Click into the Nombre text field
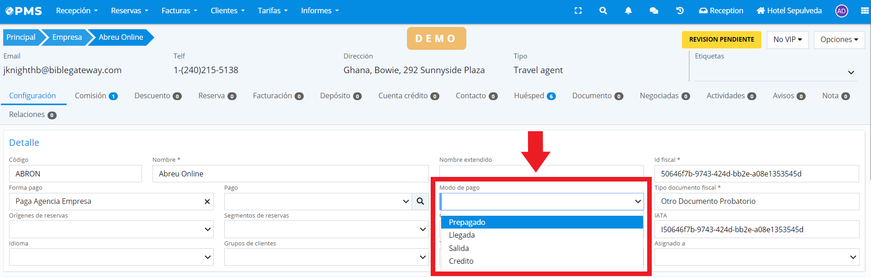This screenshot has height=277, width=871. [290, 174]
